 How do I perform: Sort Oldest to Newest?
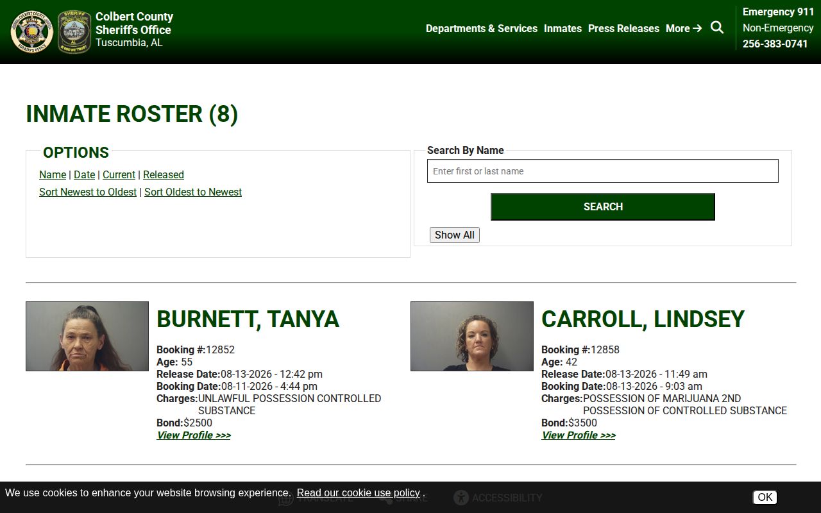click(x=193, y=192)
